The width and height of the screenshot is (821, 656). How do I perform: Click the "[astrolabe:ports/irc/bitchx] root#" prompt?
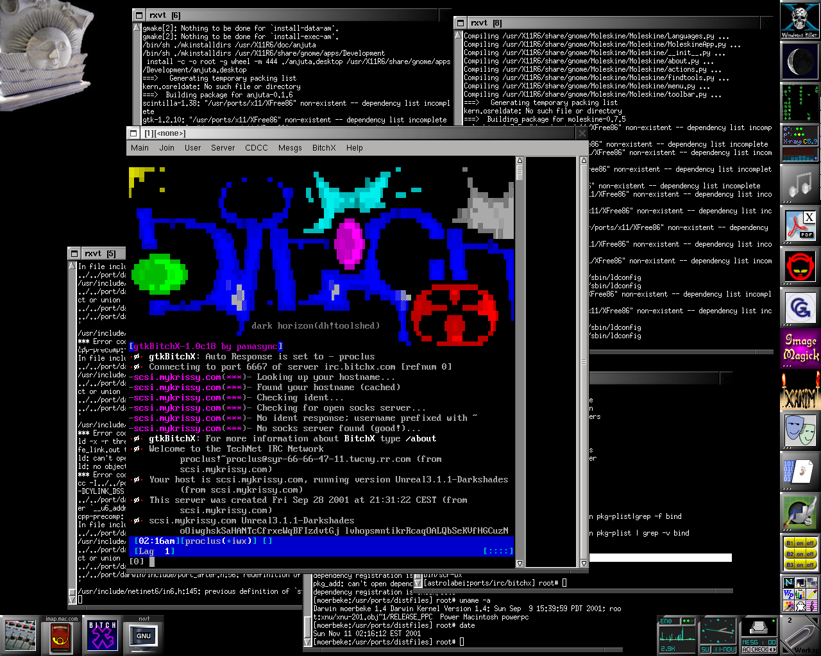point(491,583)
